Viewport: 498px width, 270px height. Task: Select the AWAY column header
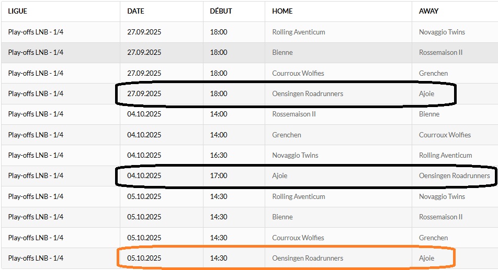[x=428, y=11]
